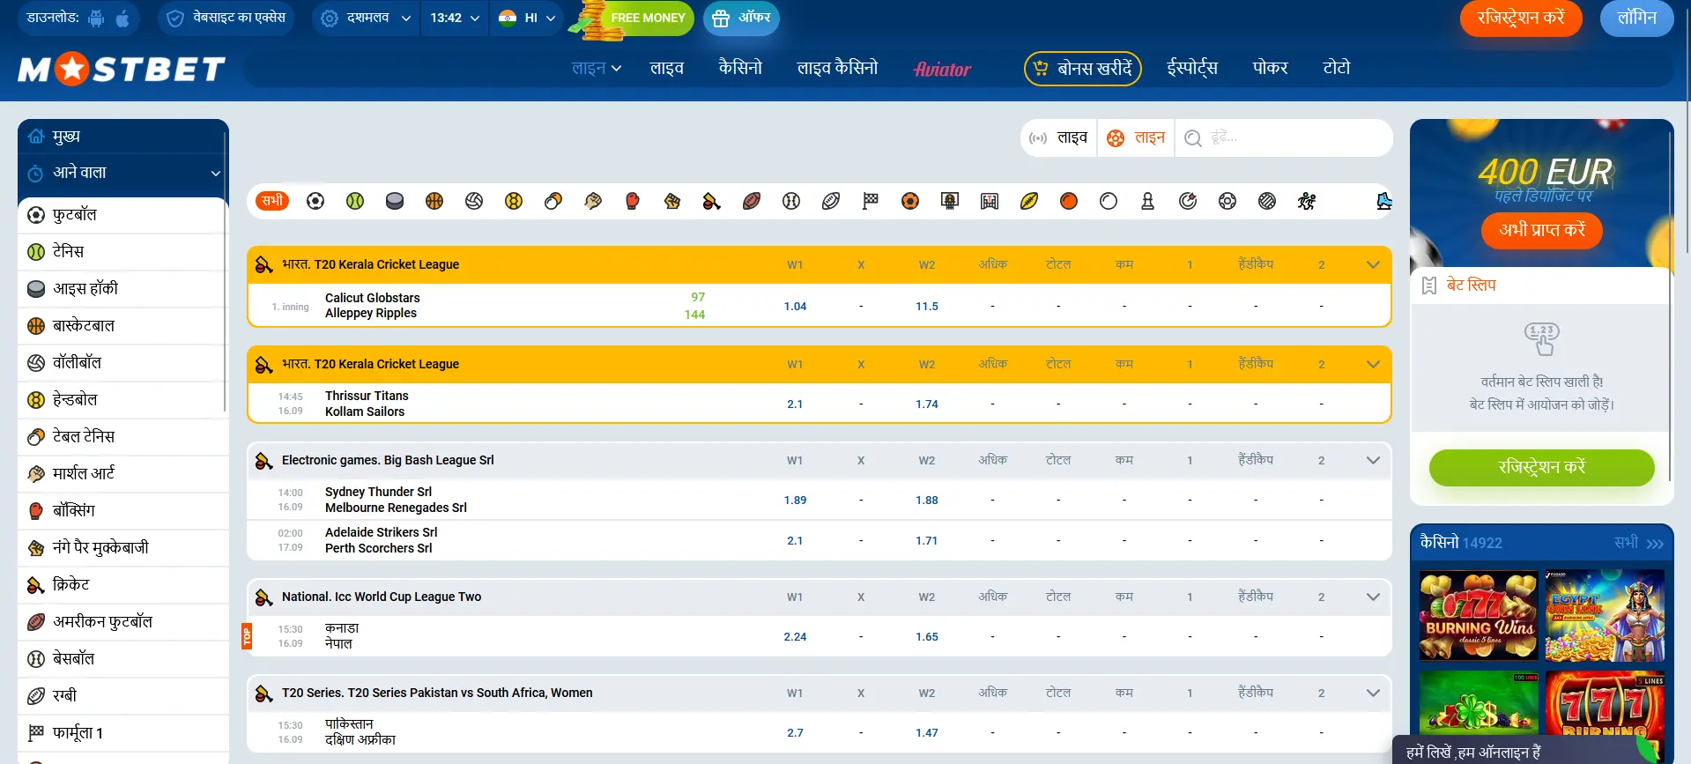Viewport: 1691px width, 764px height.
Task: Select the running athlete icon in filter row
Action: [x=1307, y=201]
